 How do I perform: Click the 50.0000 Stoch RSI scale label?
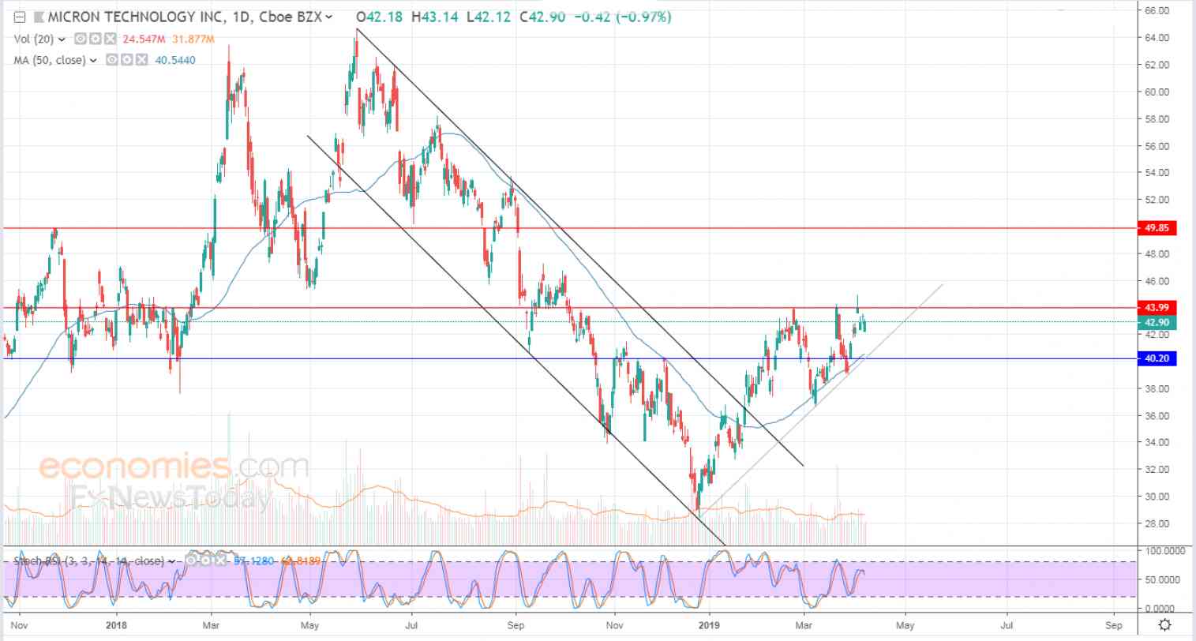(x=1164, y=579)
